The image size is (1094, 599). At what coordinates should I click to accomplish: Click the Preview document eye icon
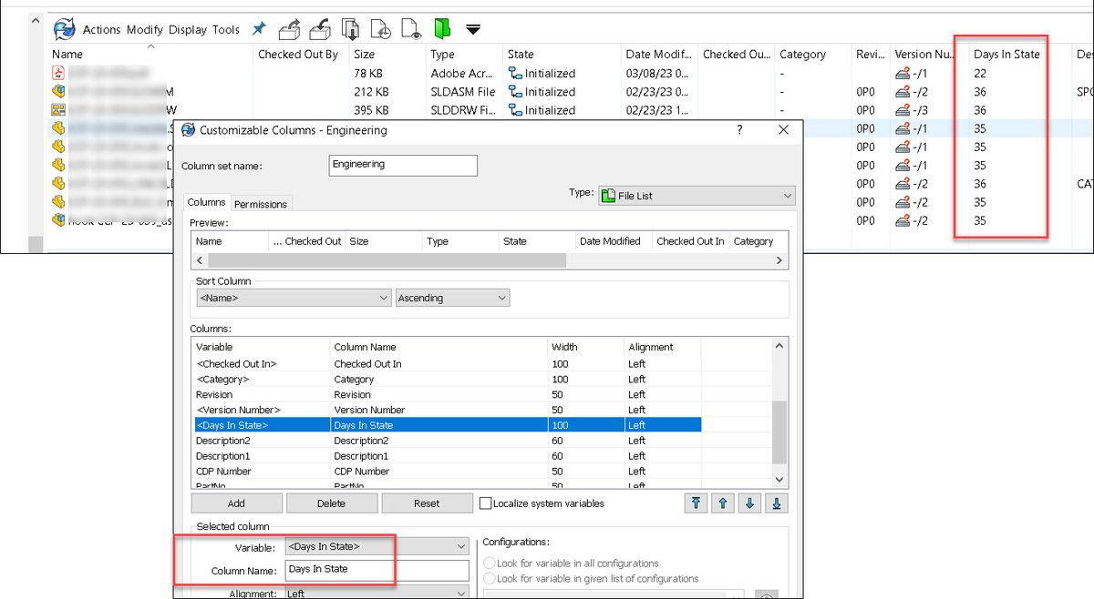coord(411,29)
